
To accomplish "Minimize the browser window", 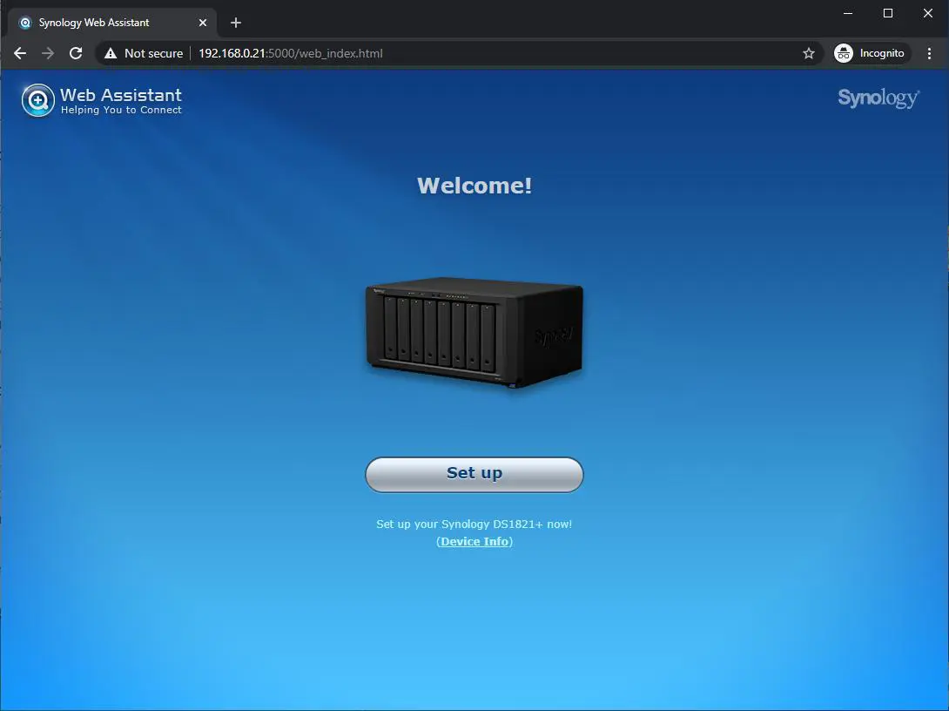I will click(848, 13).
